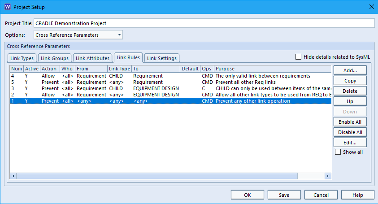Viewport: 378px width, 204px height.
Task: Toggle Hide details related to SysML checkbox
Action: [299, 57]
